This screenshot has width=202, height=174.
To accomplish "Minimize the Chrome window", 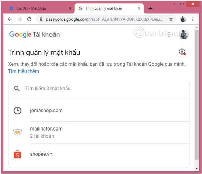I will click(174, 4).
